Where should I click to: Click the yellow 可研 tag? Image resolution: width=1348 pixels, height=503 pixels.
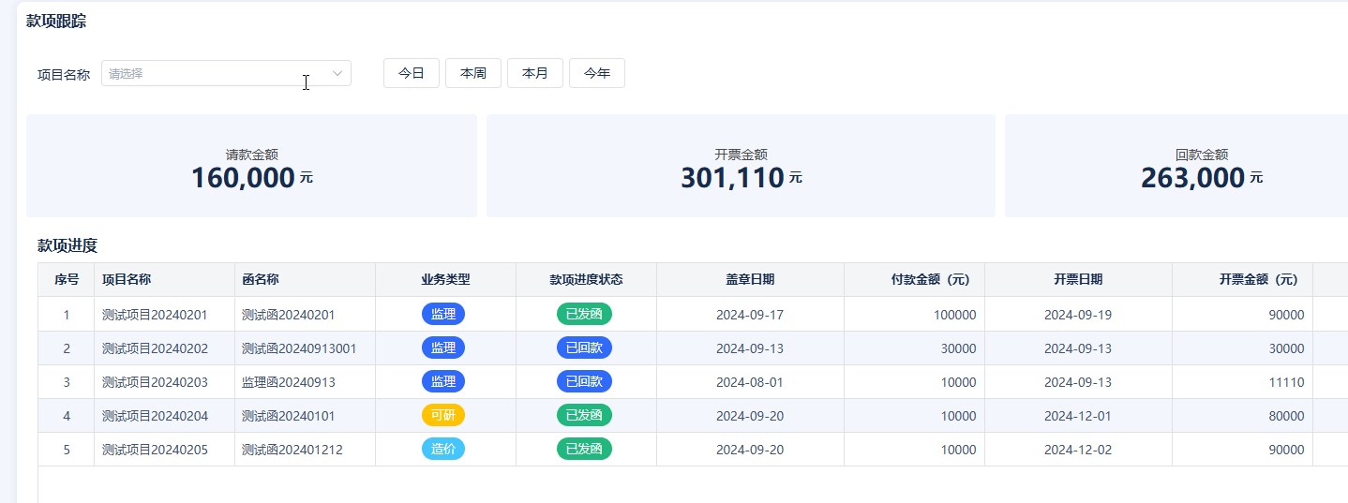click(x=443, y=416)
